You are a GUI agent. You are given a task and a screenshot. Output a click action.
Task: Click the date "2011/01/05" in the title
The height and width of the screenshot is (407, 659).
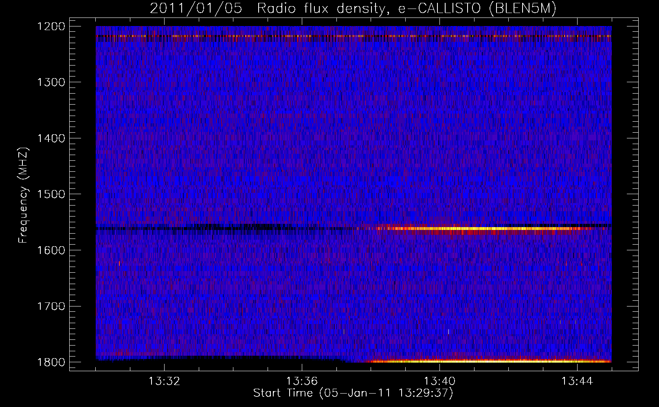tap(196, 9)
